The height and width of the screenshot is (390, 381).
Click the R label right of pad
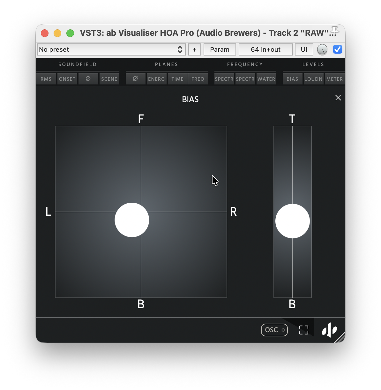[234, 212]
